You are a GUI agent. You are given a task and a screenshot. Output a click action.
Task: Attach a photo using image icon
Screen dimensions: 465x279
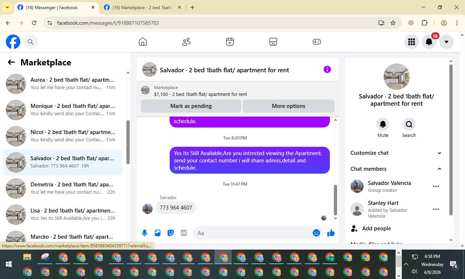pos(158,233)
